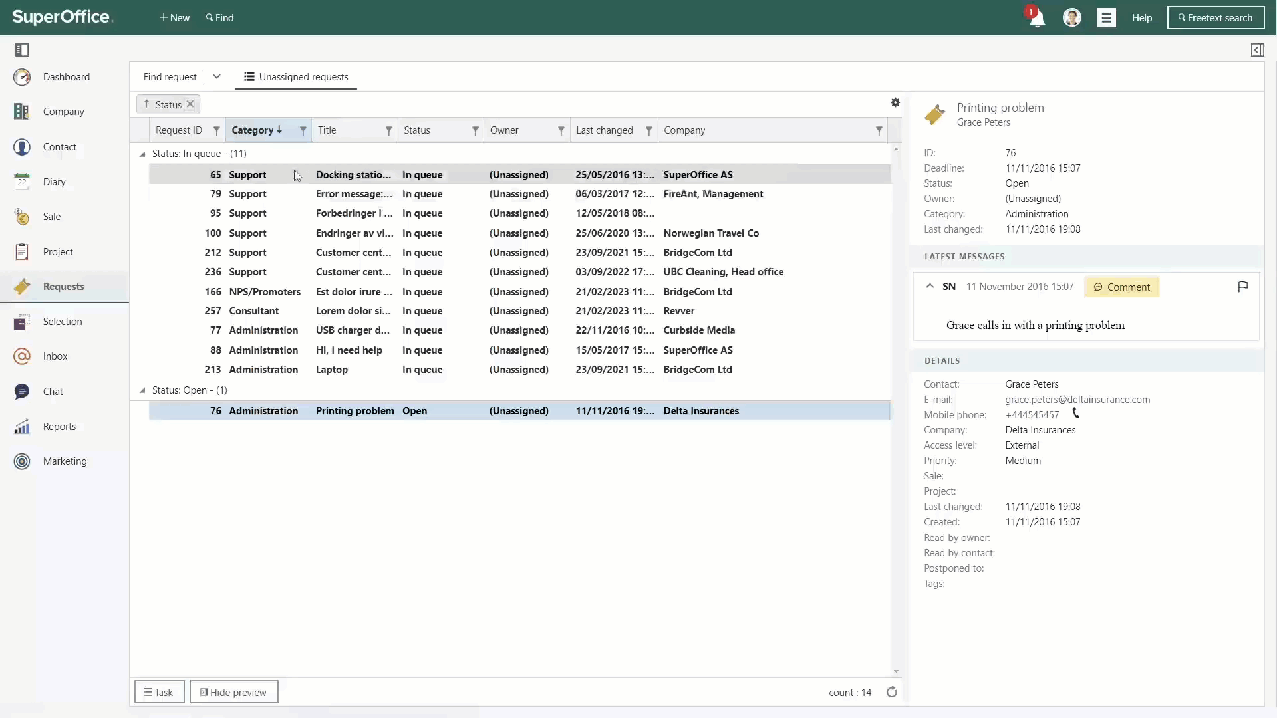This screenshot has width=1277, height=718.
Task: Collapse the Status: Open group
Action: click(x=142, y=389)
